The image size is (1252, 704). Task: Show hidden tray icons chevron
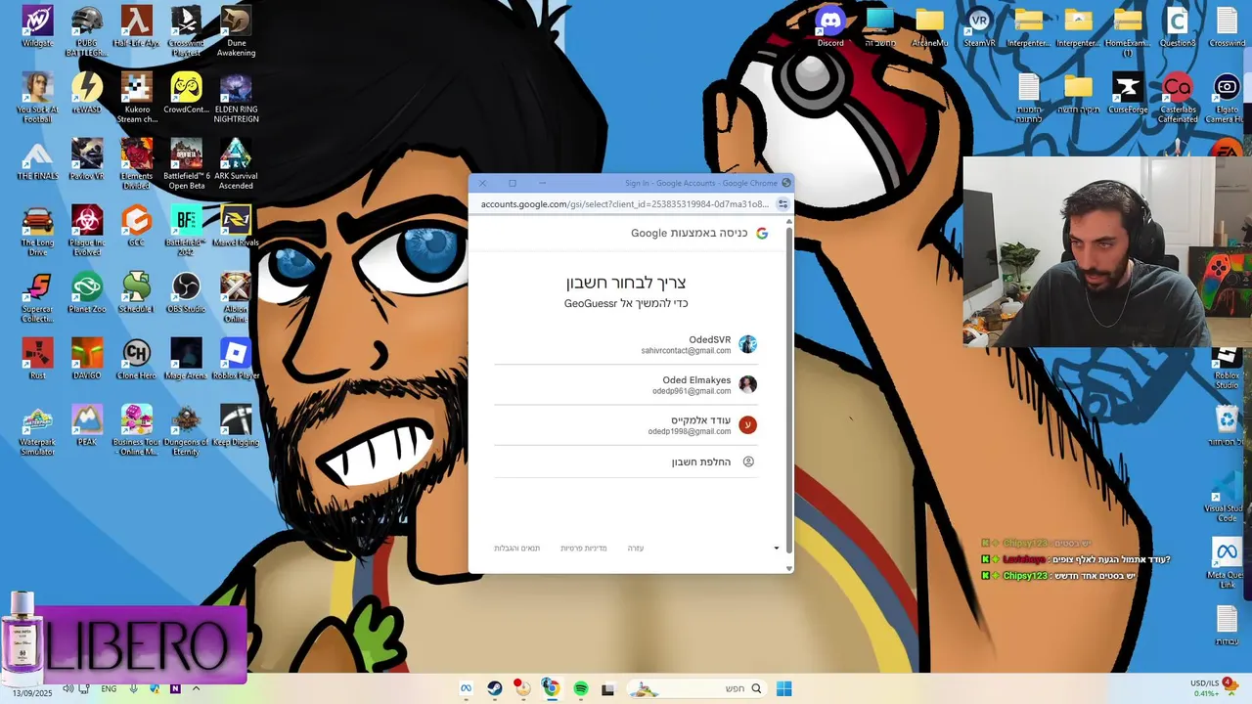point(196,688)
